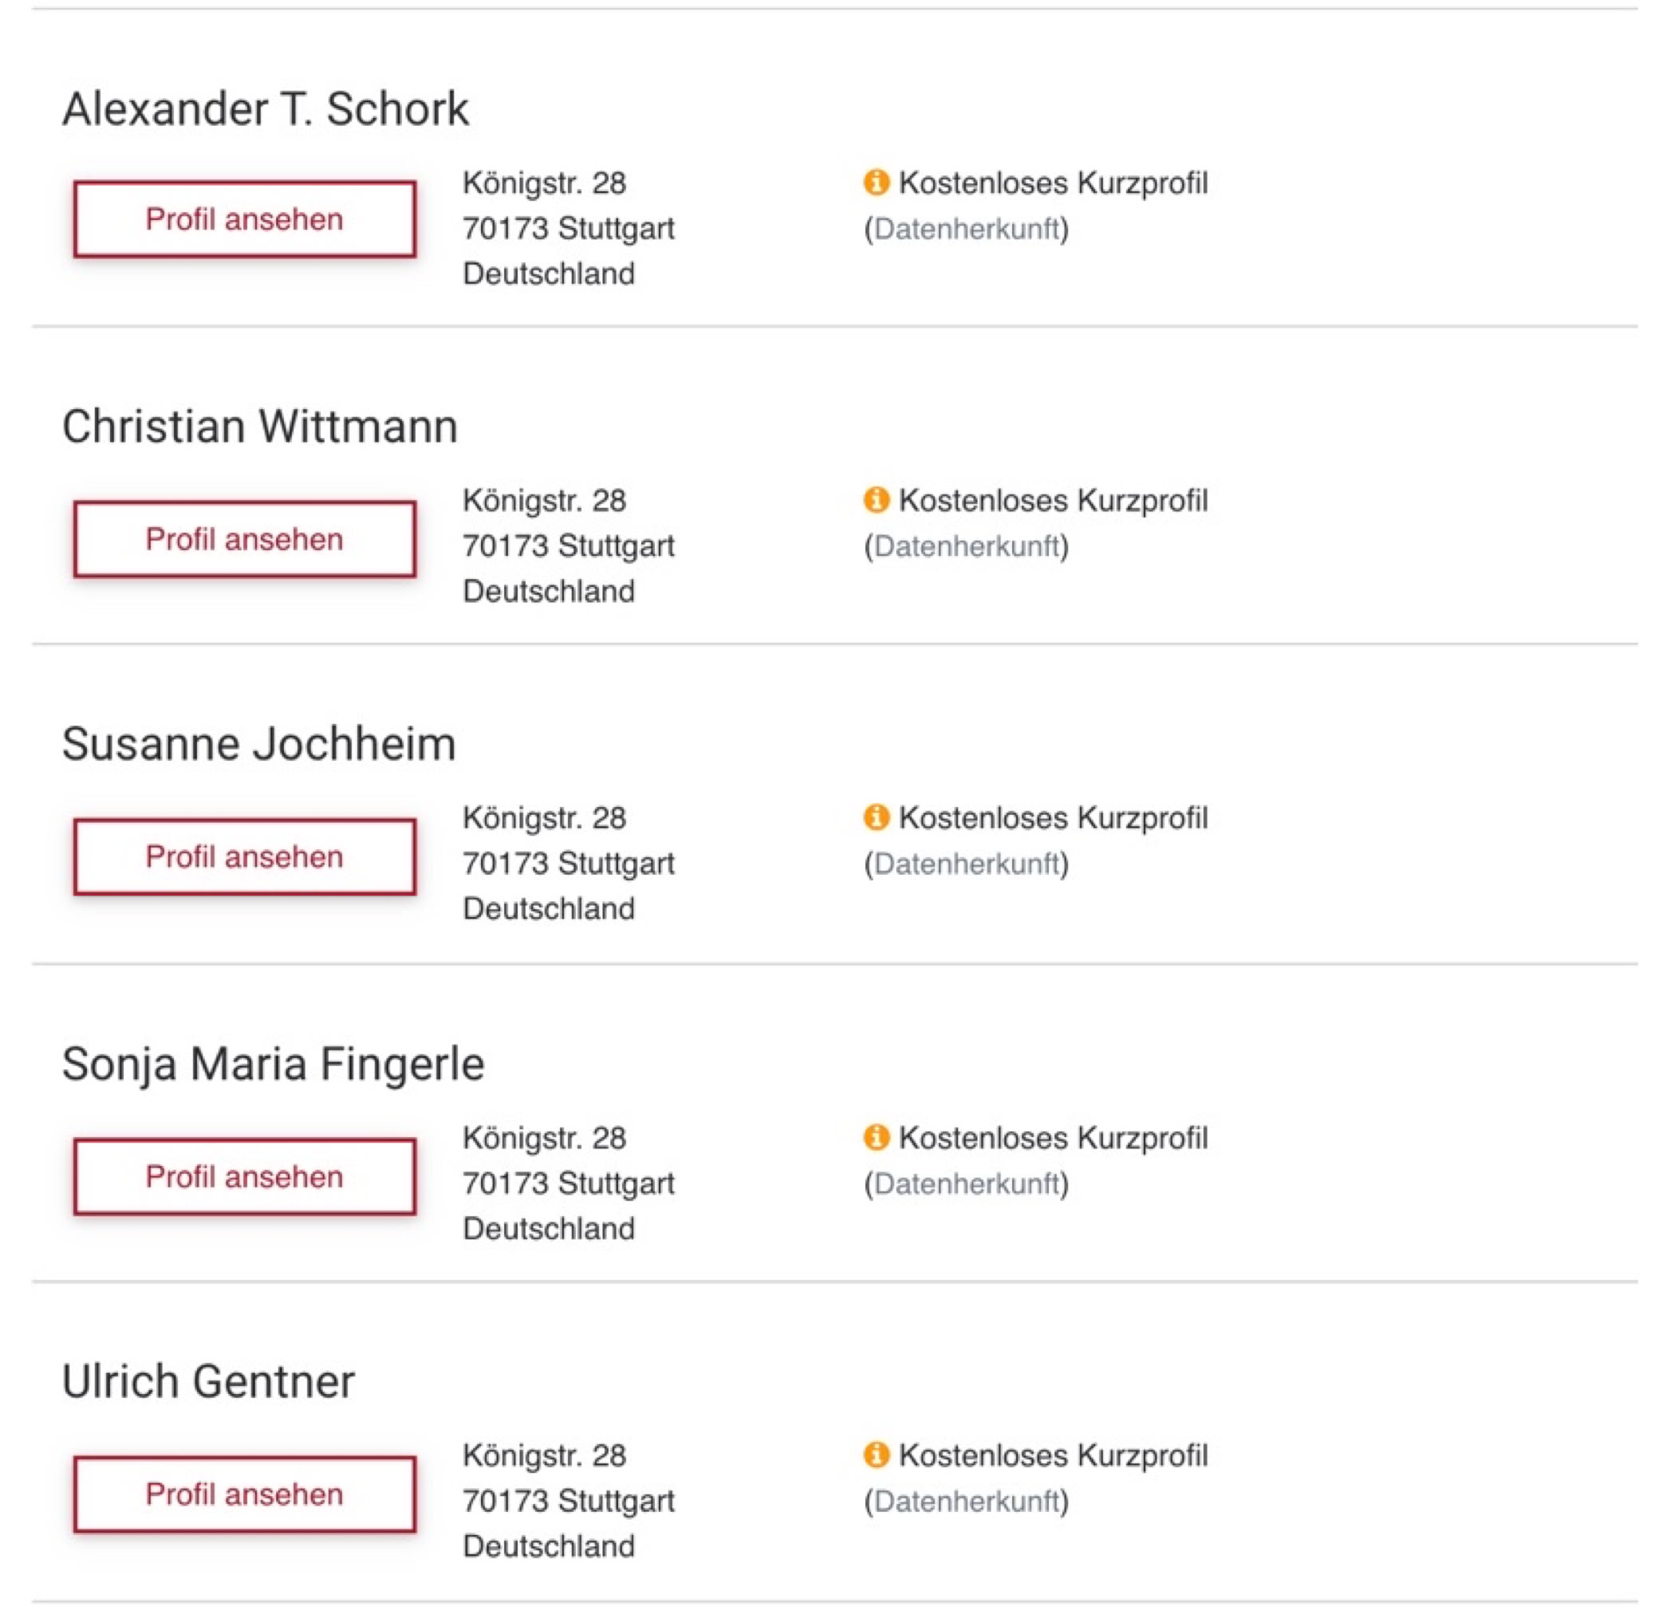Click info icon in Christian Wittmann's entry

pyautogui.click(x=875, y=500)
